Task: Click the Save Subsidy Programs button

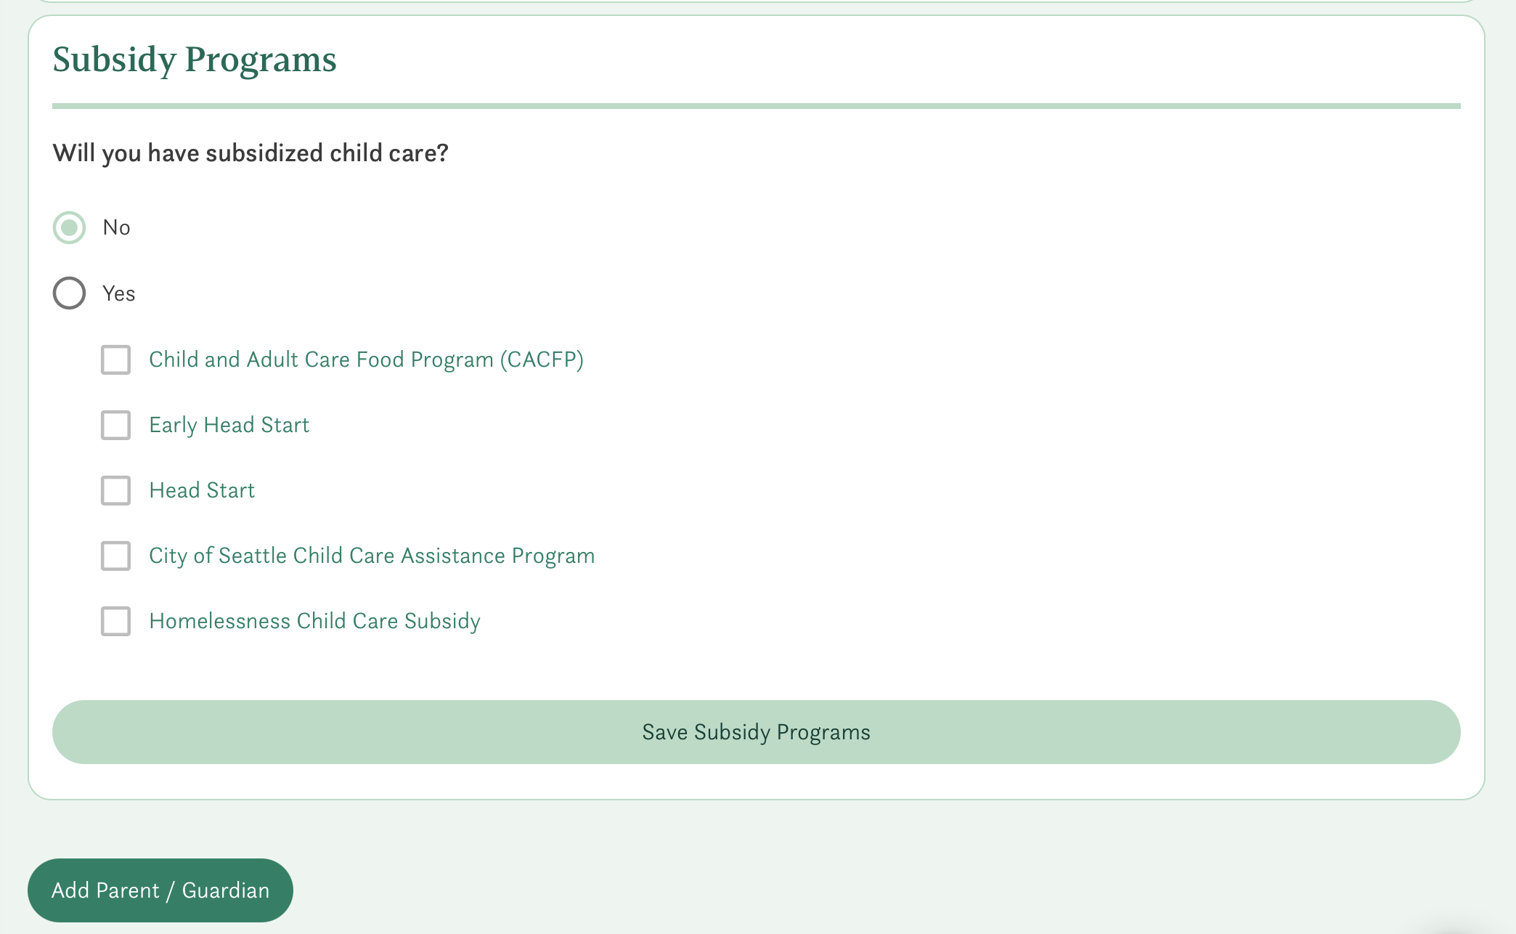Action: (x=756, y=732)
